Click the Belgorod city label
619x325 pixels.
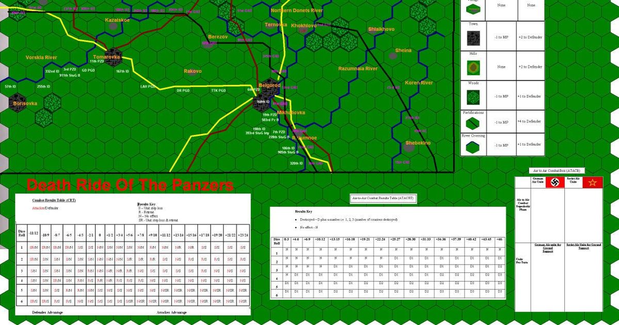click(x=269, y=85)
